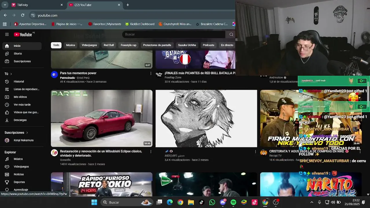
Task: Open Microsoft Edge from the taskbar
Action: (x=170, y=202)
